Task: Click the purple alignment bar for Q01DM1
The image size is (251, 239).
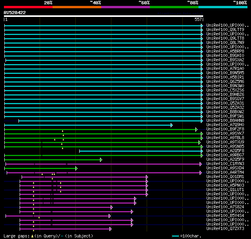Action: 84,177
